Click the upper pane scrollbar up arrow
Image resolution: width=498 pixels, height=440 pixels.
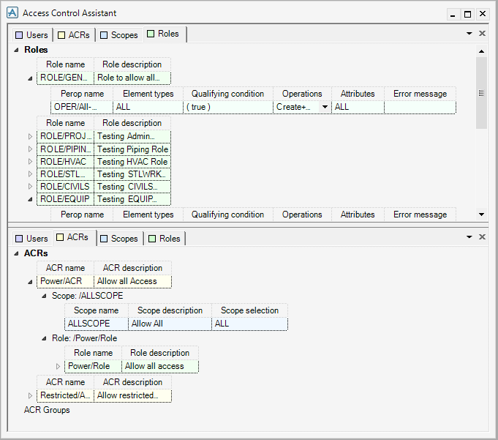(x=481, y=51)
